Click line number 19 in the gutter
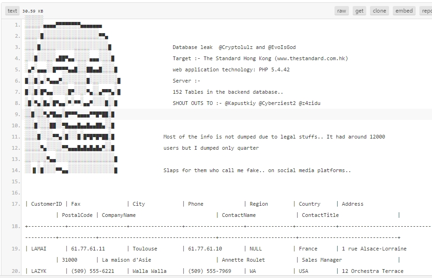This screenshot has height=278, width=432. (x=16, y=249)
